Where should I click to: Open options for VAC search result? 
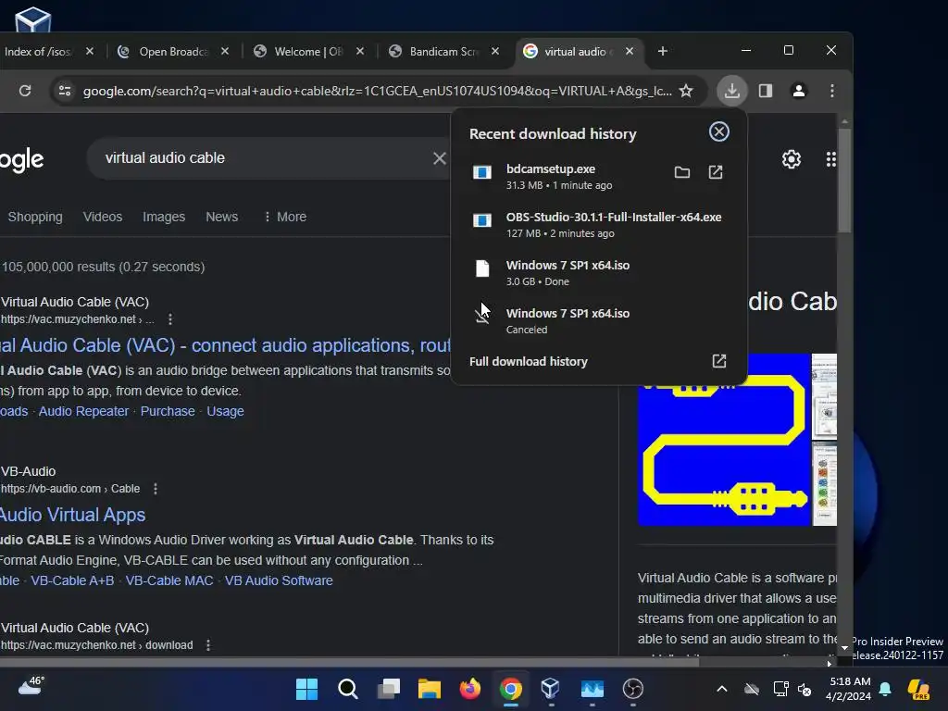[x=170, y=318]
